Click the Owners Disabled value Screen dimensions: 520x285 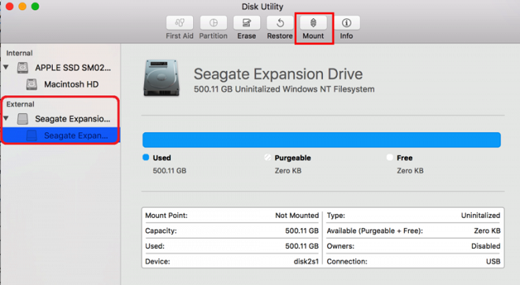486,246
